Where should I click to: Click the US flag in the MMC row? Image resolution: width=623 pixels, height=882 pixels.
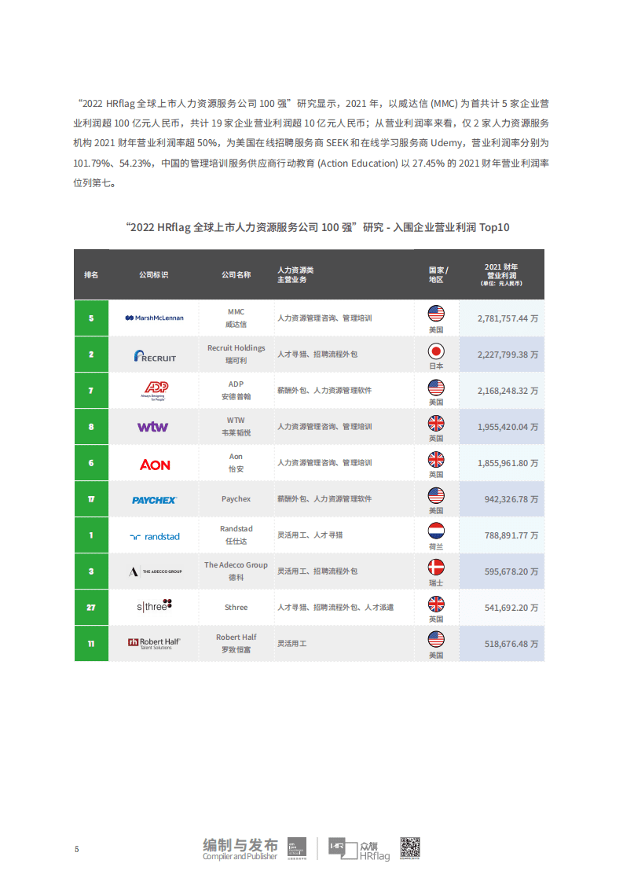pos(436,314)
